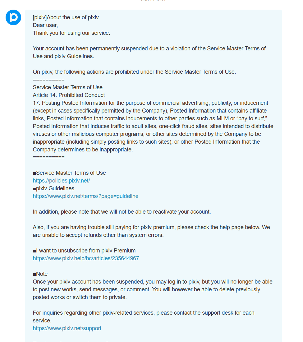Open the pixiv.help article 235644967 link
The image size is (303, 342).
[x=86, y=258]
